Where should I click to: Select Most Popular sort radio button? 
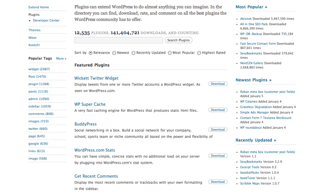[169, 53]
